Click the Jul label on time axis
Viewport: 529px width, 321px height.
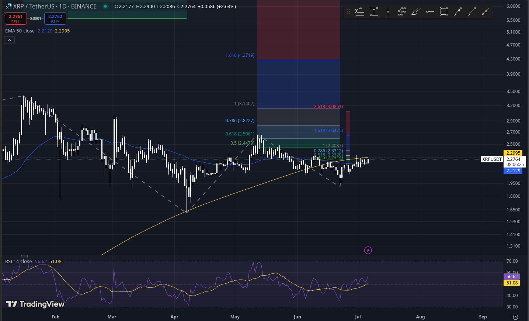coord(358,317)
